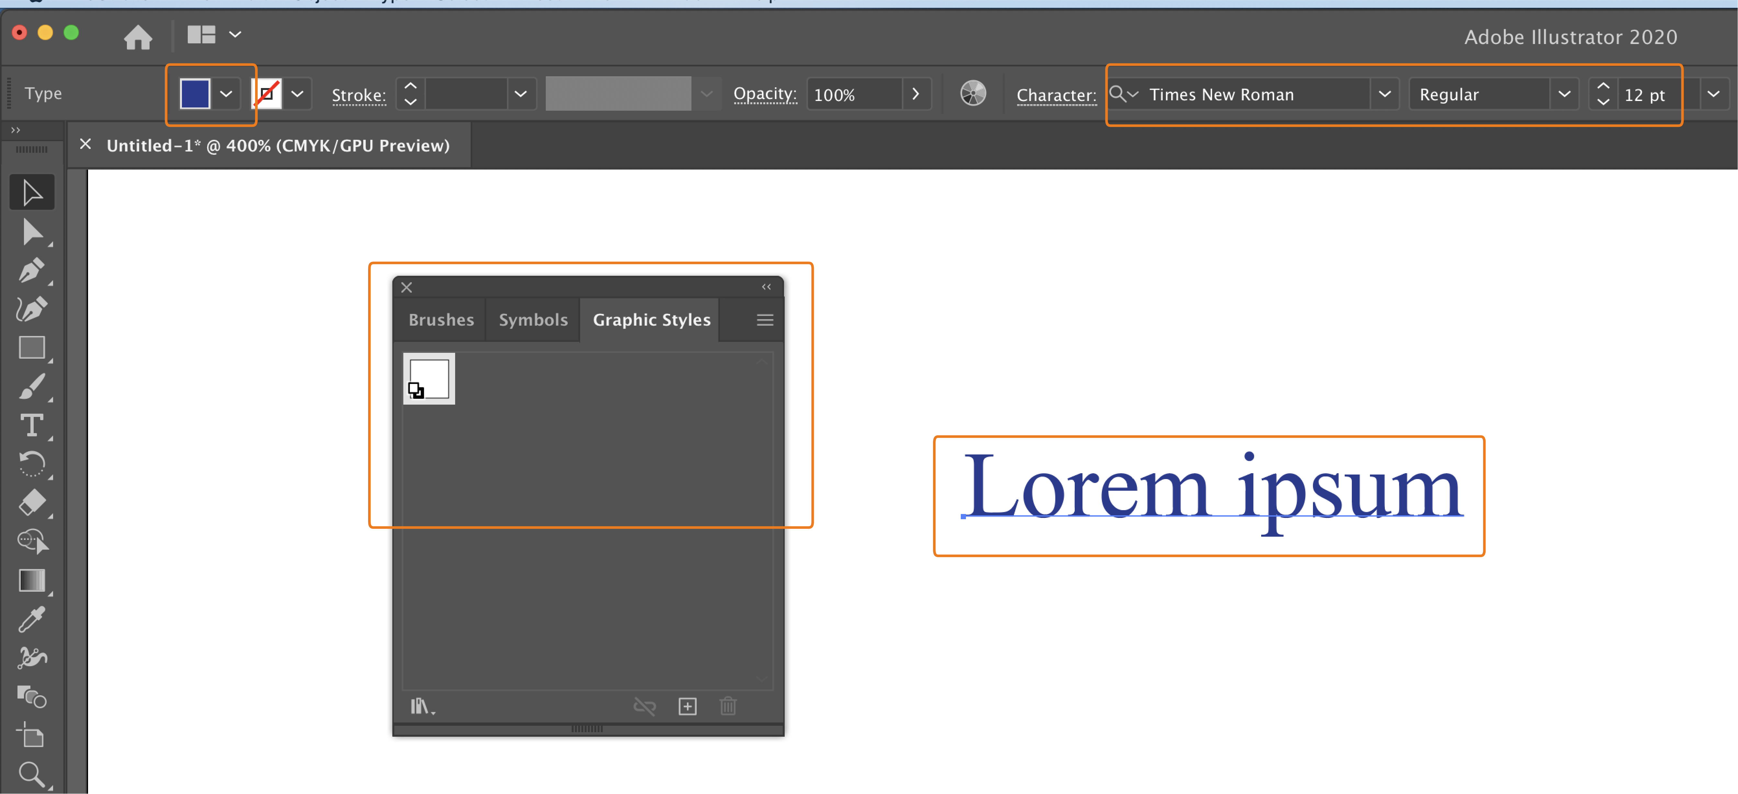Viewport: 1738px width, 794px height.
Task: Open the Recolor Artwork wheel
Action: (973, 94)
